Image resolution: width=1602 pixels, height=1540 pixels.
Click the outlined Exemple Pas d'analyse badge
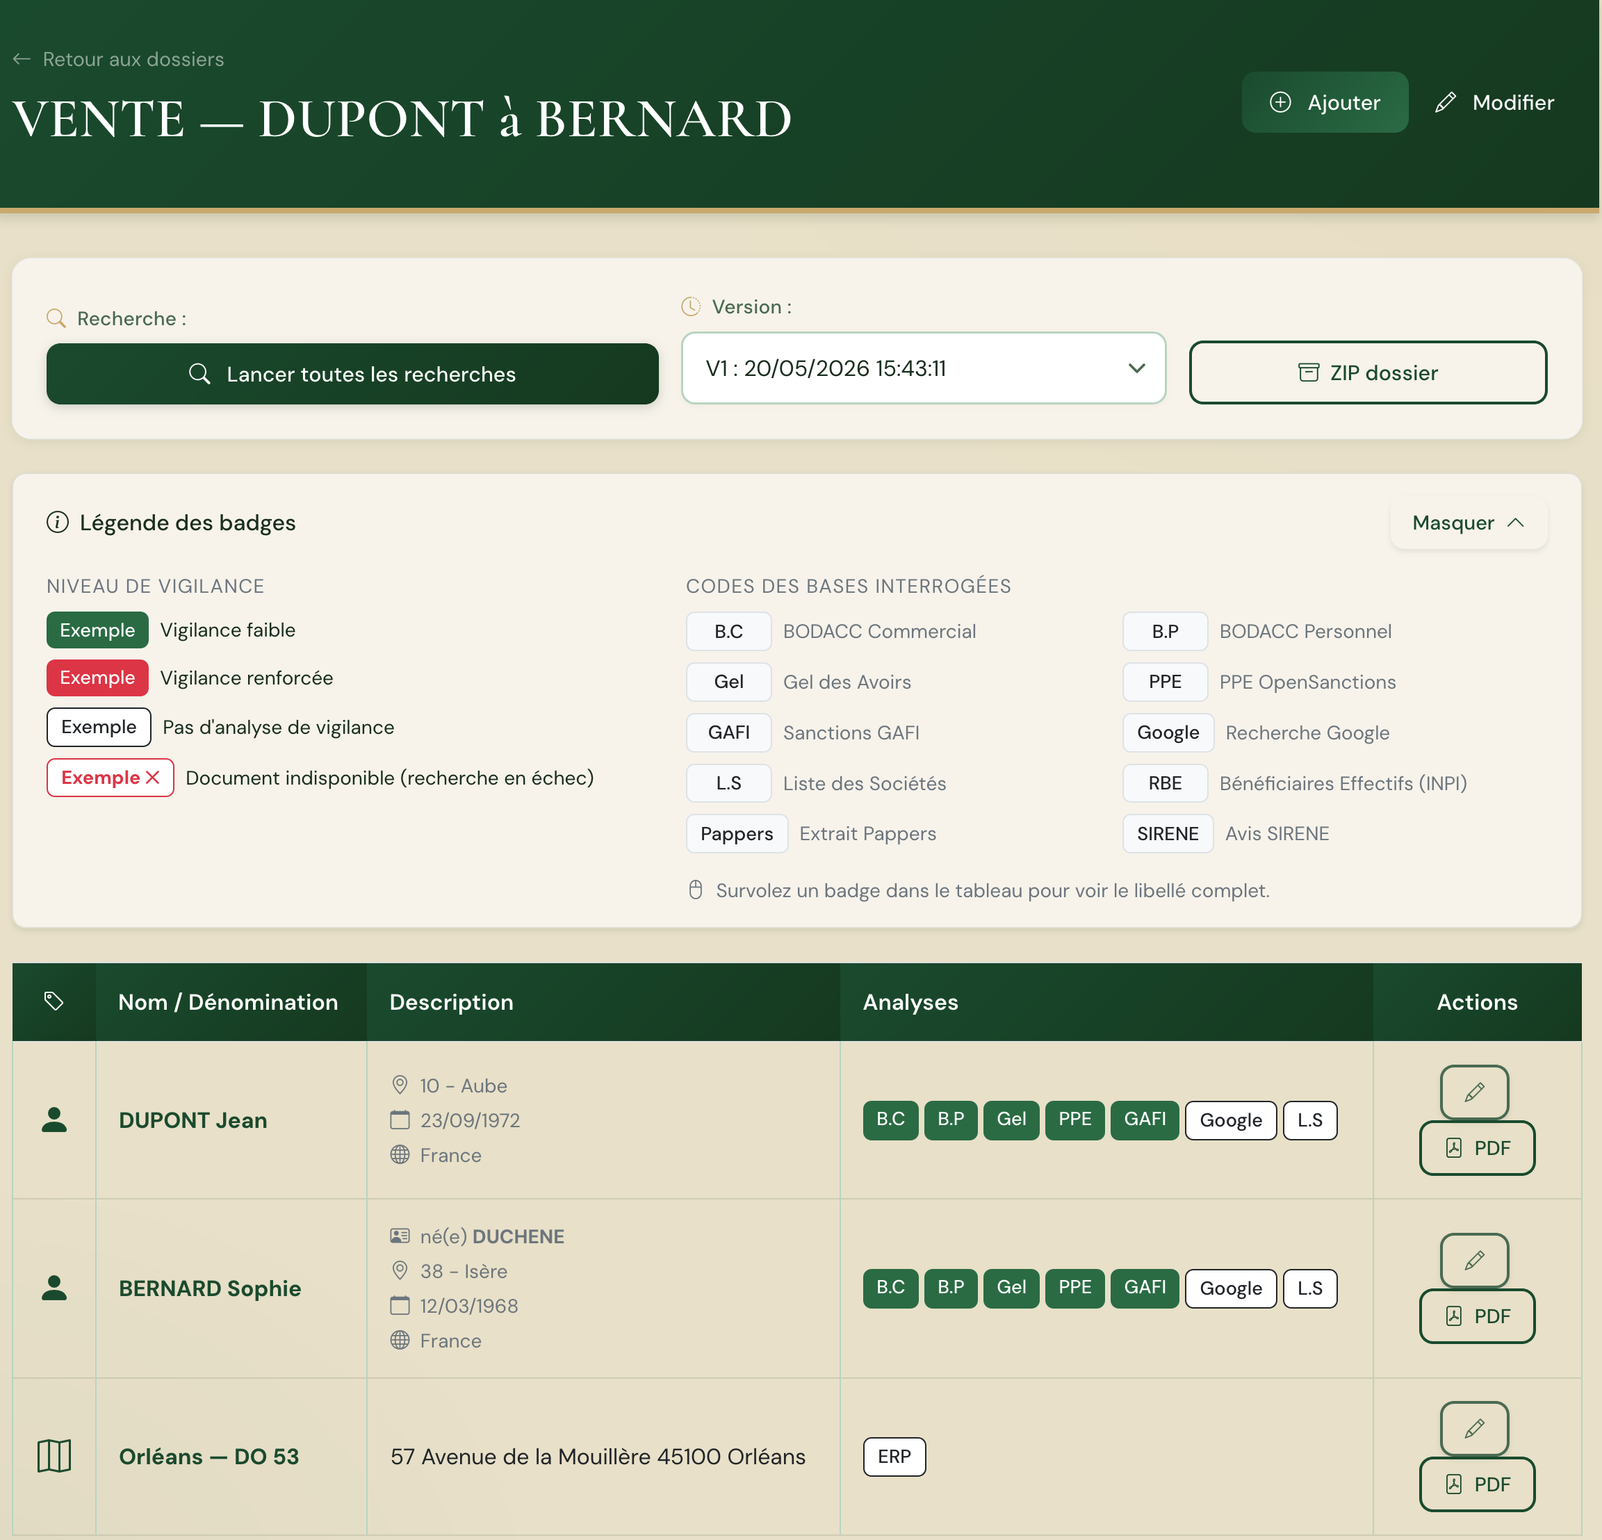click(x=99, y=727)
